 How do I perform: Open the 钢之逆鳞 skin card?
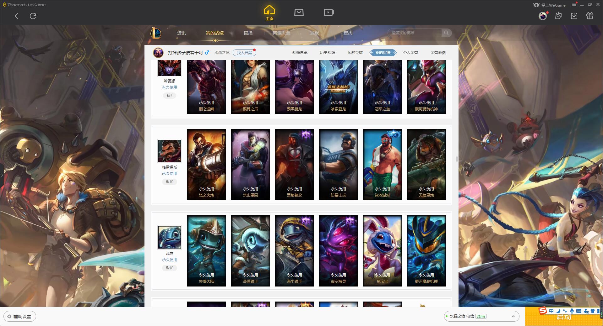206,87
